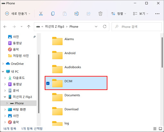Expand the Phone storage node
Image resolution: width=164 pixels, height=132 pixels.
coord(7,103)
